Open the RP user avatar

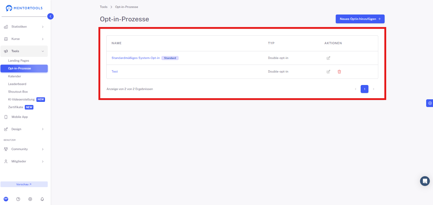(x=6, y=199)
